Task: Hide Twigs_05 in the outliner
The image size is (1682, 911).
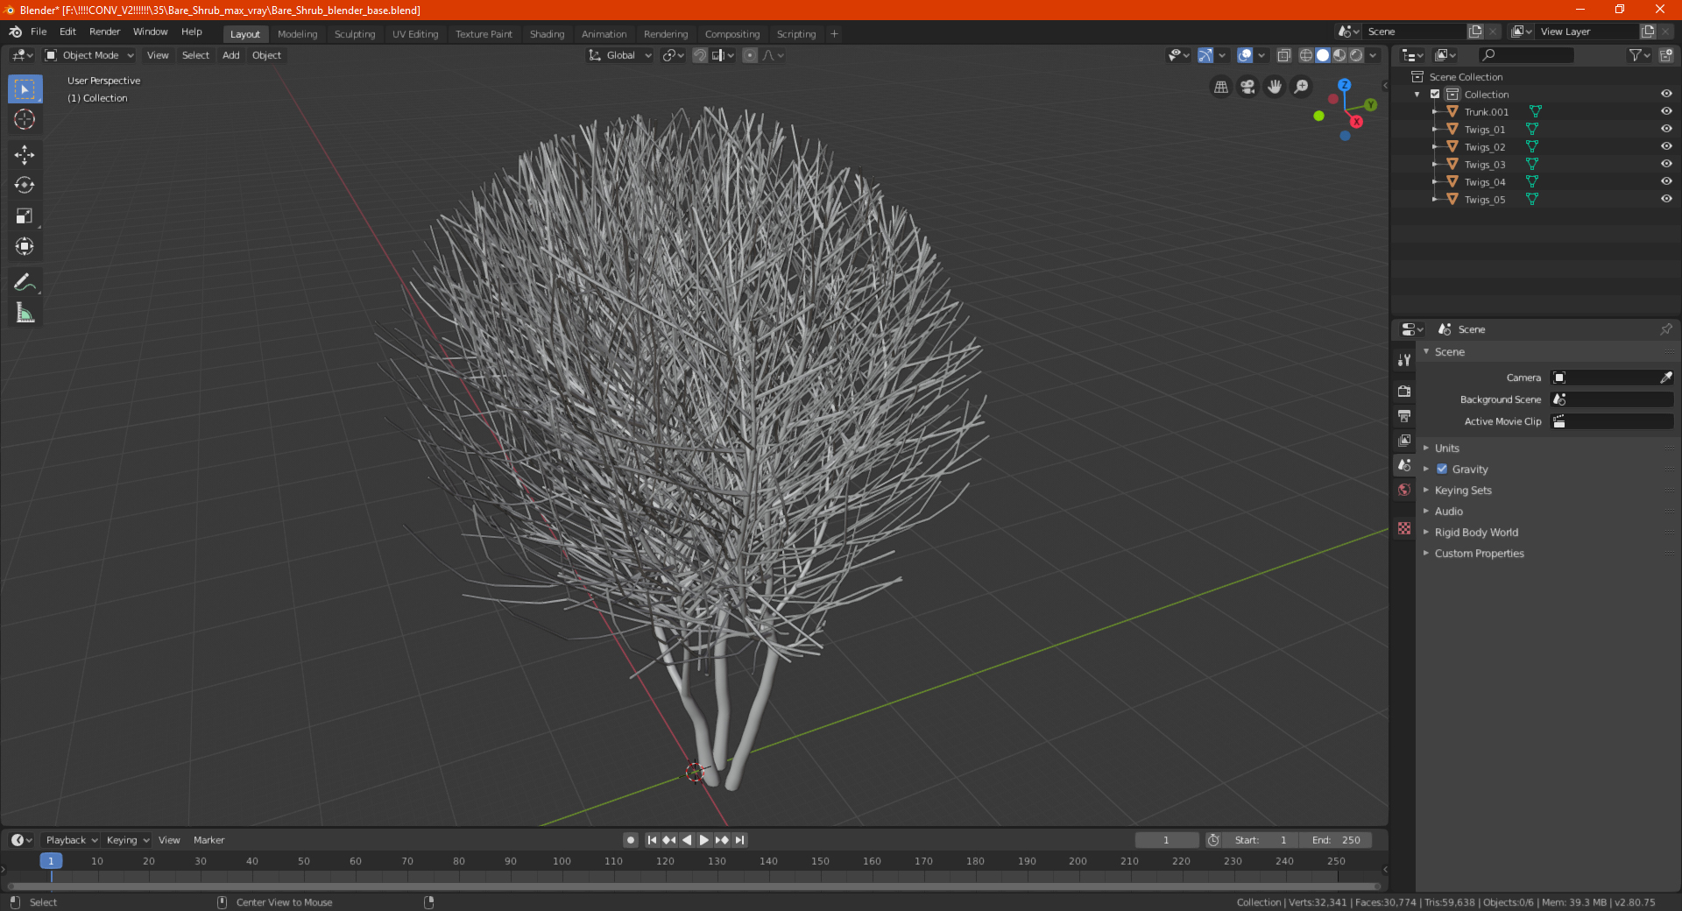Action: pos(1666,199)
